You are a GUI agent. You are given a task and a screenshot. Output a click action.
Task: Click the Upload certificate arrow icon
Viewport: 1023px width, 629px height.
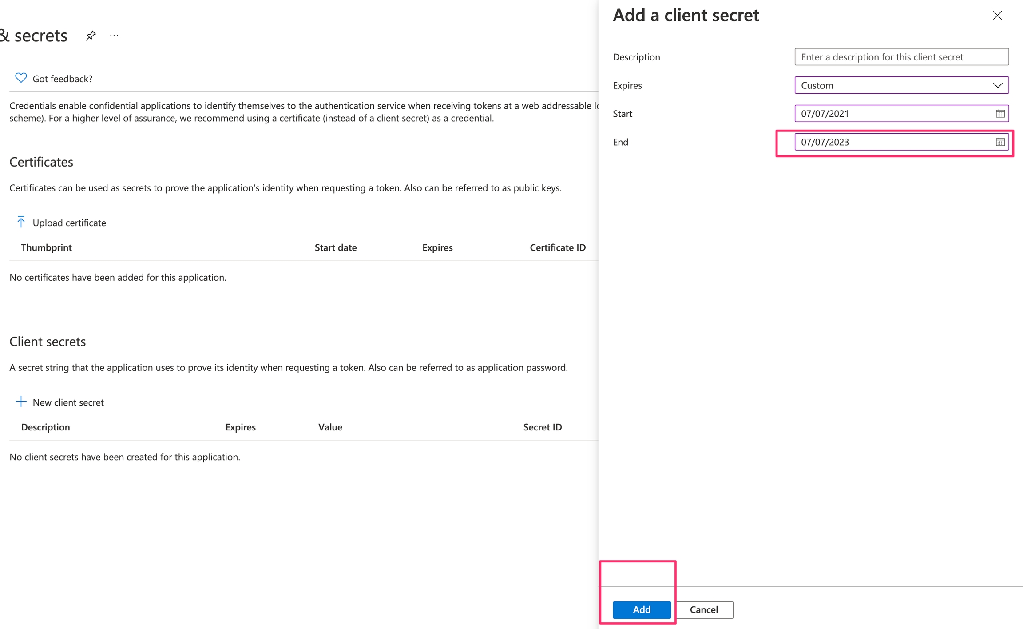click(x=21, y=222)
